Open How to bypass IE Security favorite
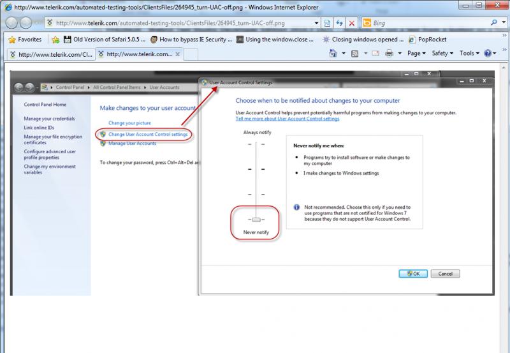510x353 pixels. pyautogui.click(x=191, y=40)
